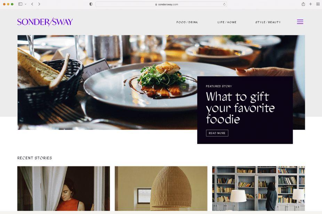Show the tab overview grid icon

(318, 4)
